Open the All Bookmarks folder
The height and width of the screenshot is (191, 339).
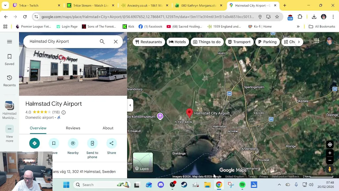click(322, 27)
